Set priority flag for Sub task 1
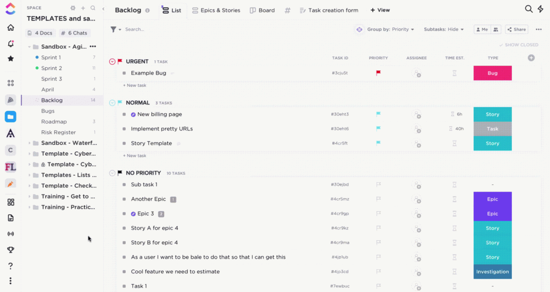The height and width of the screenshot is (292, 550). click(x=379, y=184)
